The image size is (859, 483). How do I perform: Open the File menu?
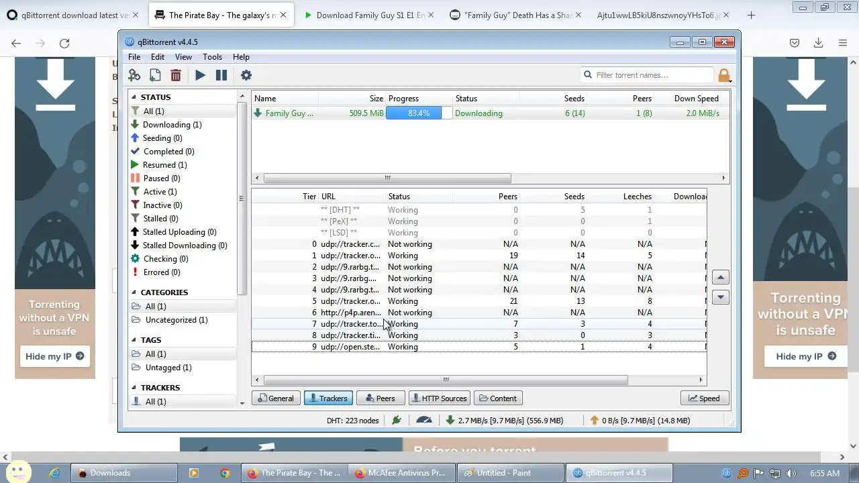pyautogui.click(x=134, y=57)
